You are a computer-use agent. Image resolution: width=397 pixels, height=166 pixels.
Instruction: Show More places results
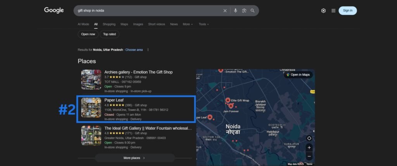[135, 158]
